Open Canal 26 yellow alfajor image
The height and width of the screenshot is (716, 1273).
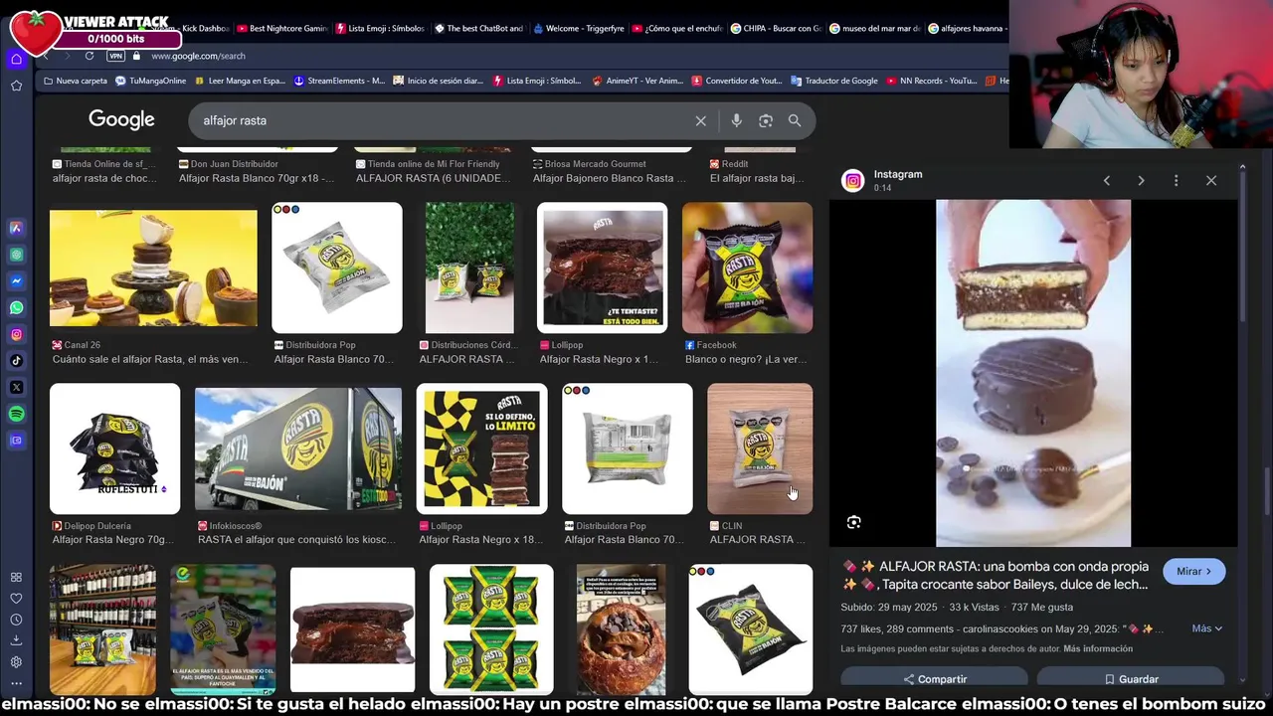[x=153, y=268]
